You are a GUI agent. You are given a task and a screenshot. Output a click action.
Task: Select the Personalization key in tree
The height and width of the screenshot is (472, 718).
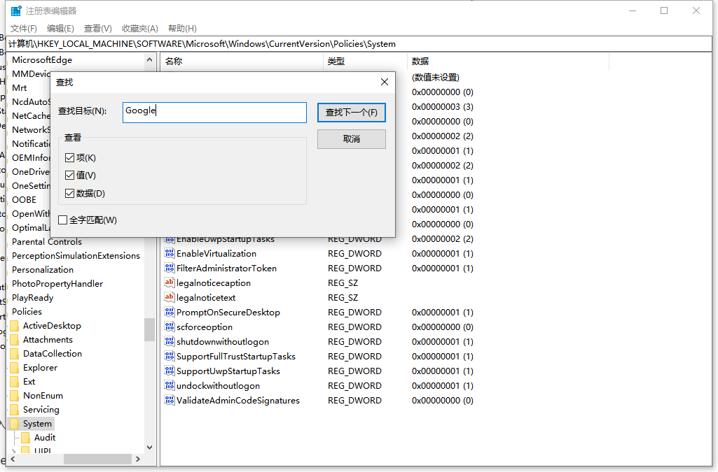(43, 270)
